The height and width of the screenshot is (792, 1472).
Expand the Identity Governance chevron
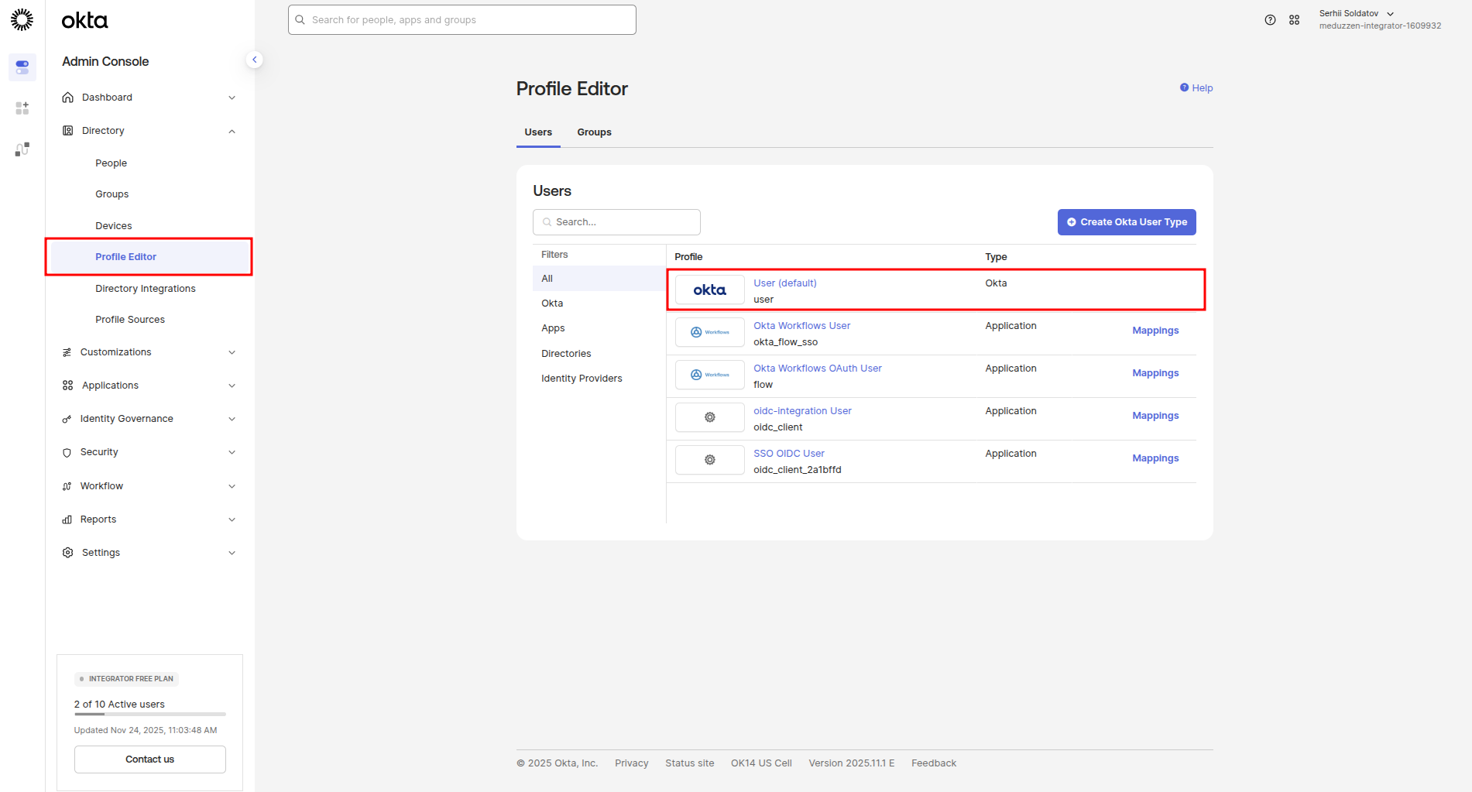[x=232, y=419]
